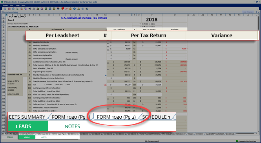
Task: Click the sliders settings toolbar icon
Action: click(34, 9)
